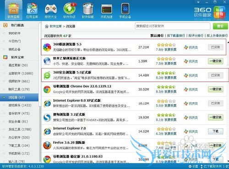Open 最近更新 (50) category
Viewport: 229px width, 169px height.
pos(18,65)
